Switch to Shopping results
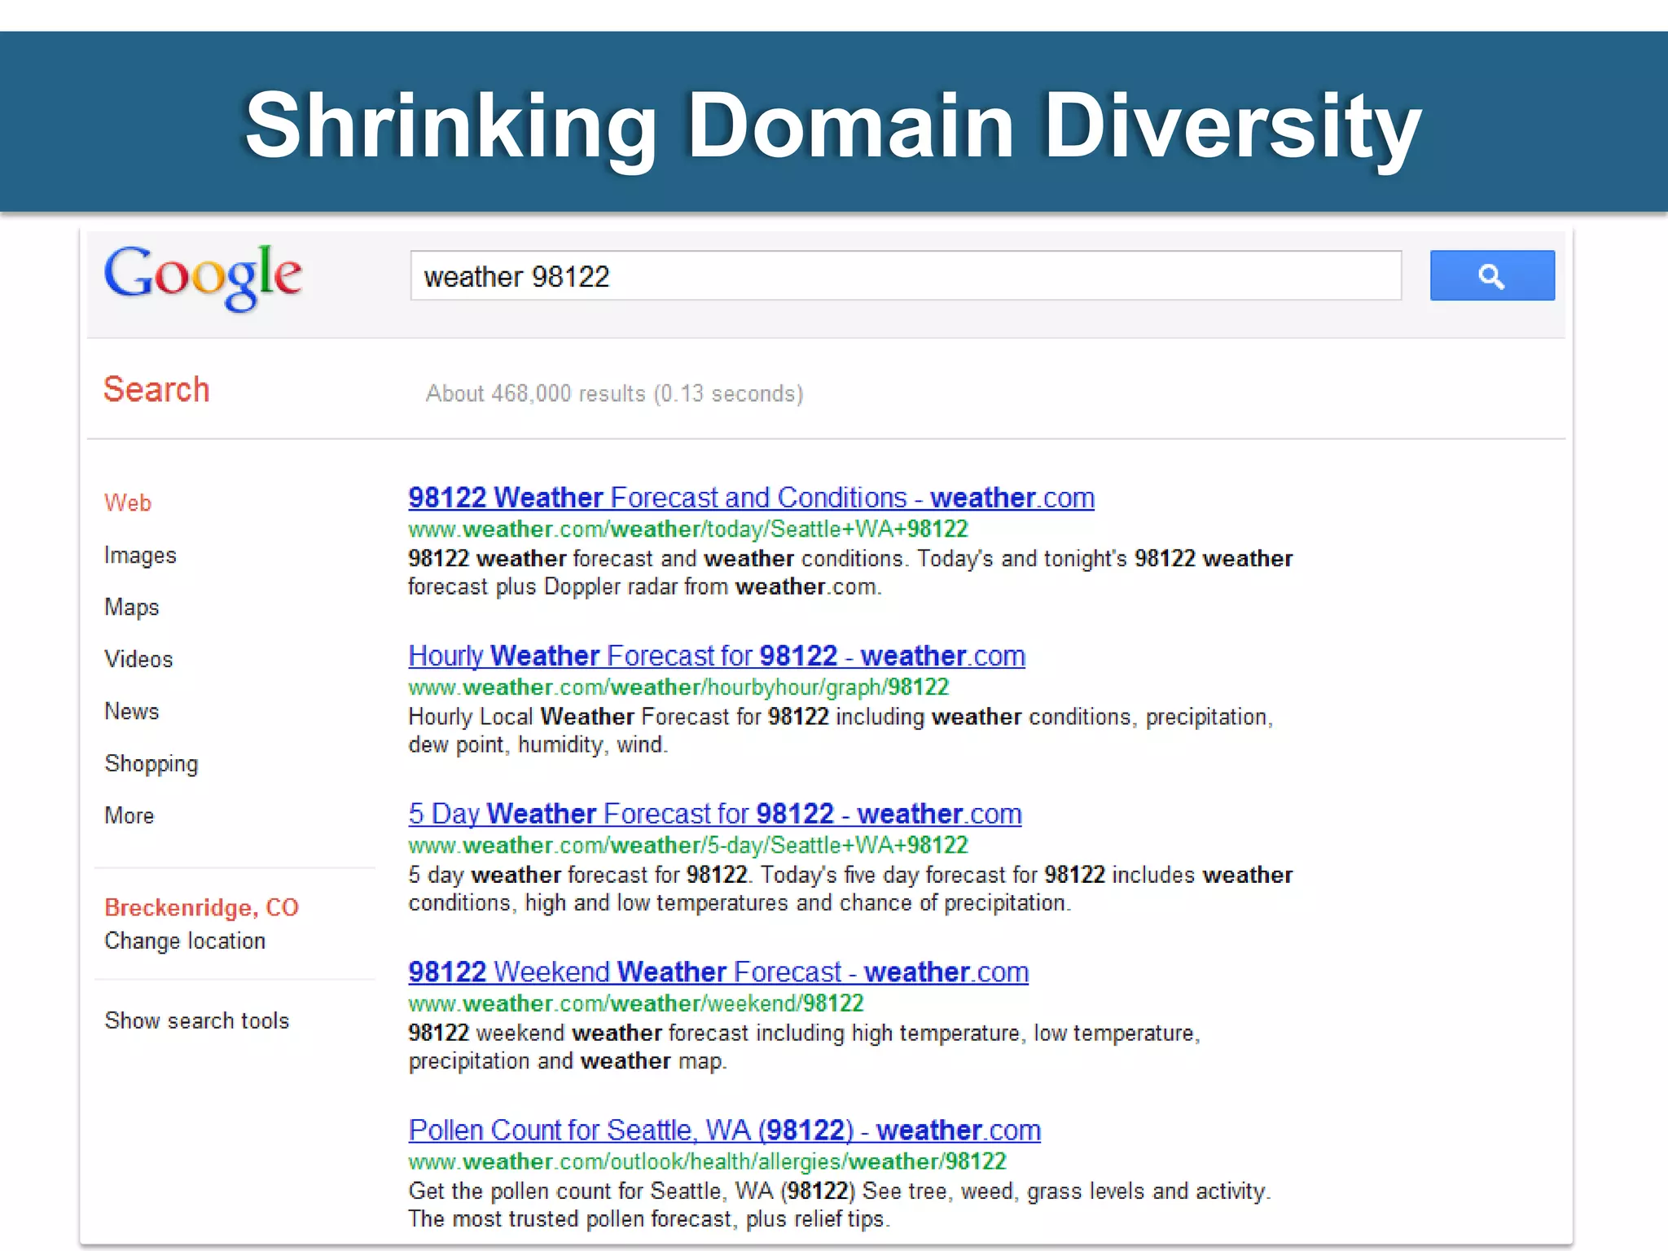1668x1251 pixels. coord(151,764)
